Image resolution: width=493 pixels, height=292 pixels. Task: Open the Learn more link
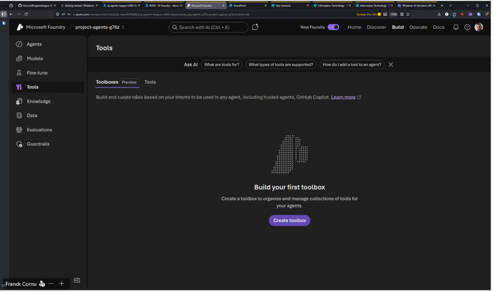point(343,98)
